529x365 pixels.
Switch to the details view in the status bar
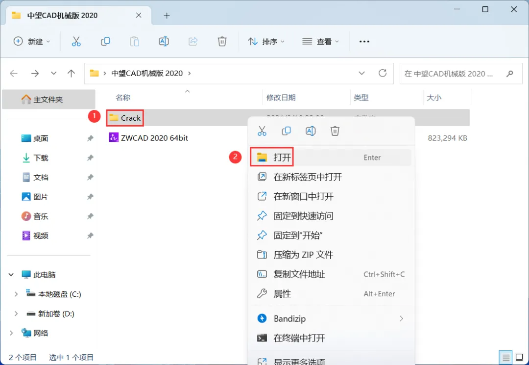click(x=506, y=357)
